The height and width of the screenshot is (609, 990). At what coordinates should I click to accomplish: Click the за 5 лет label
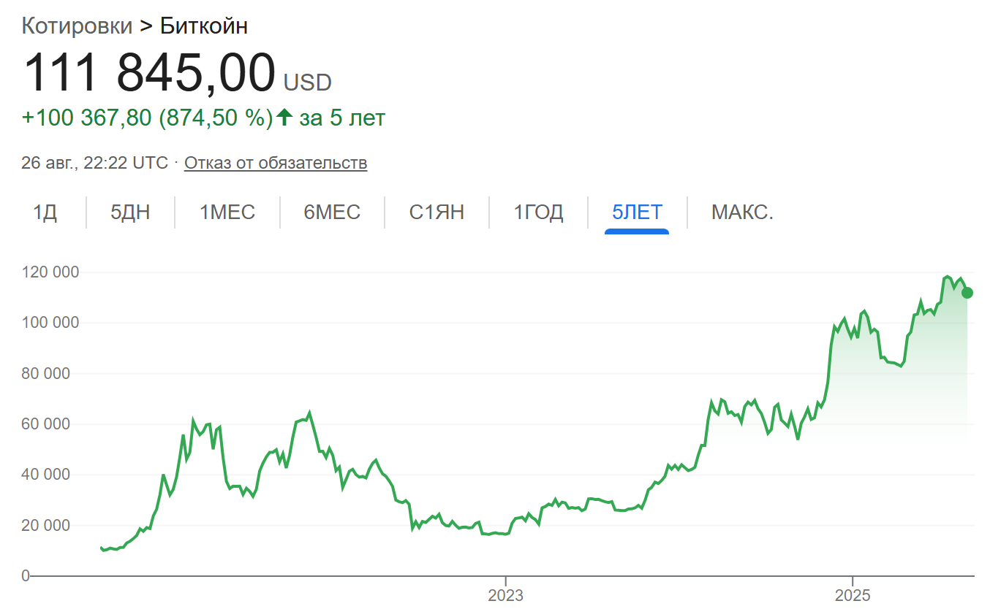(342, 118)
